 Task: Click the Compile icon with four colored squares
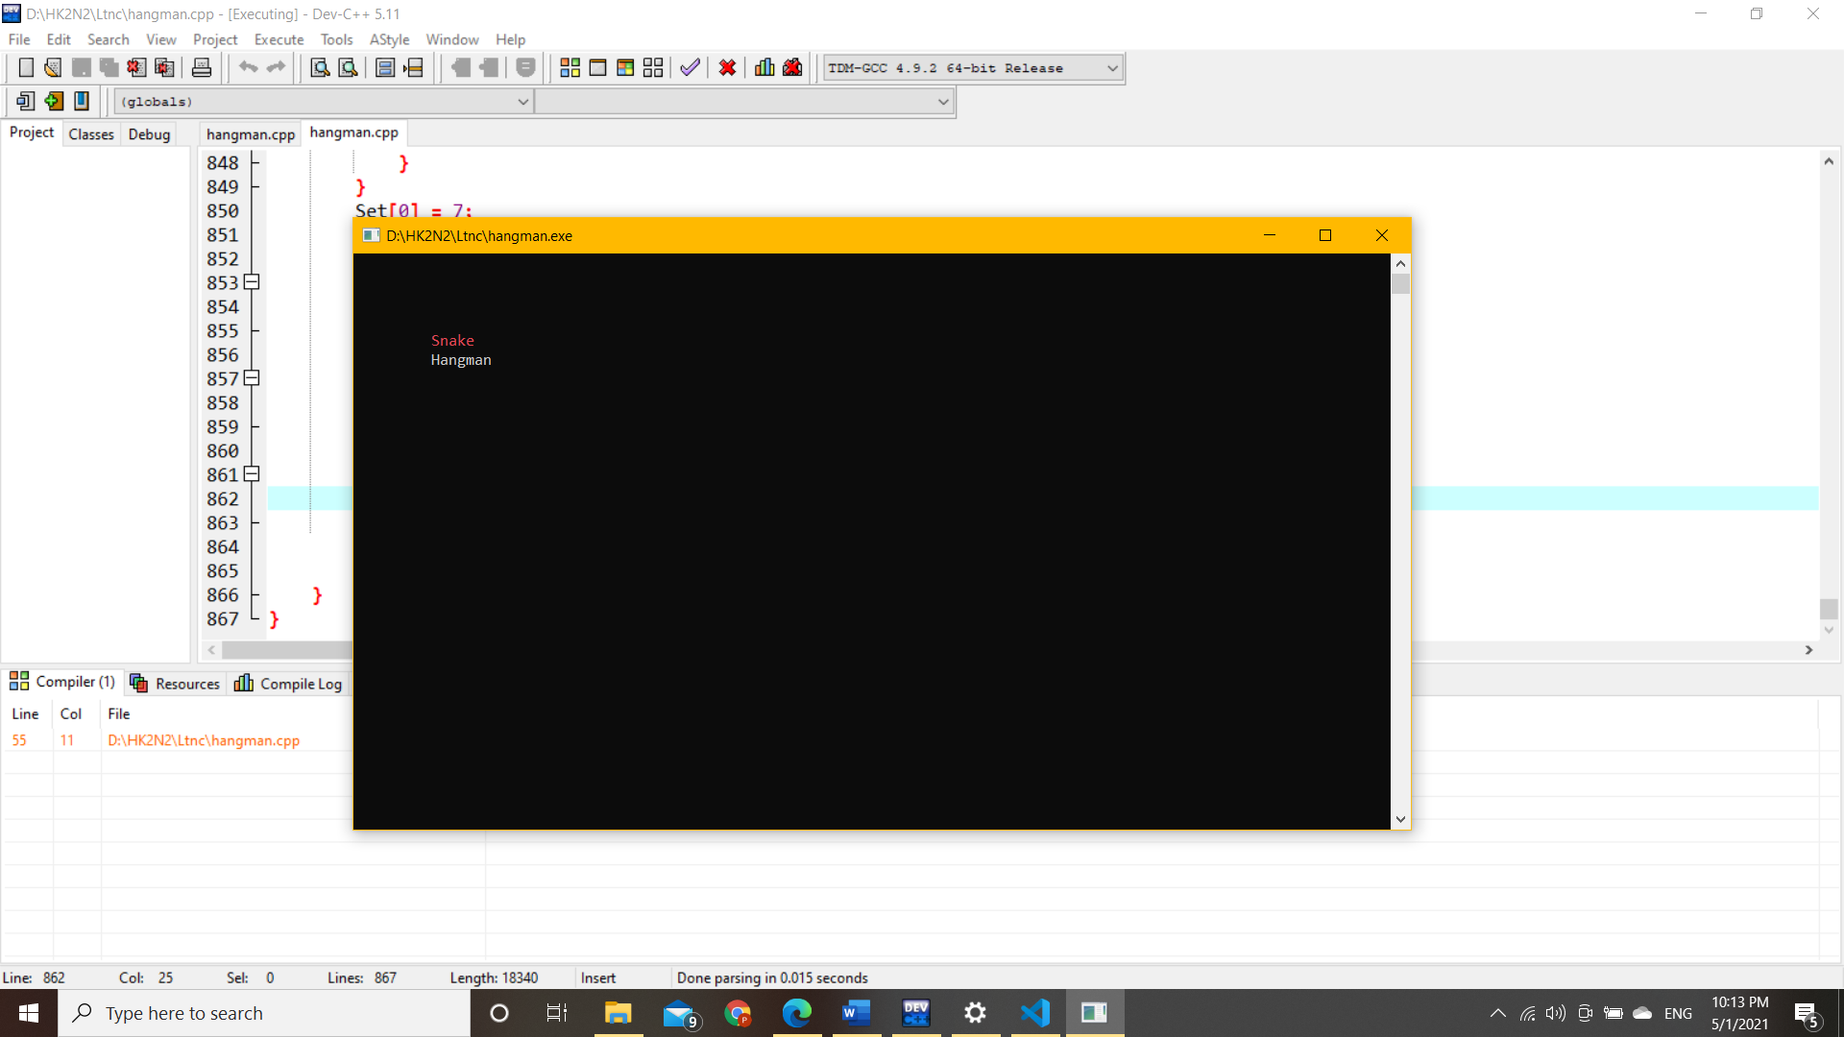pos(570,67)
